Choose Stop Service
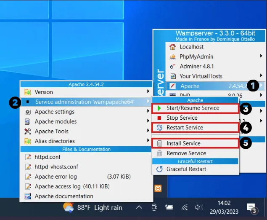 195,118
